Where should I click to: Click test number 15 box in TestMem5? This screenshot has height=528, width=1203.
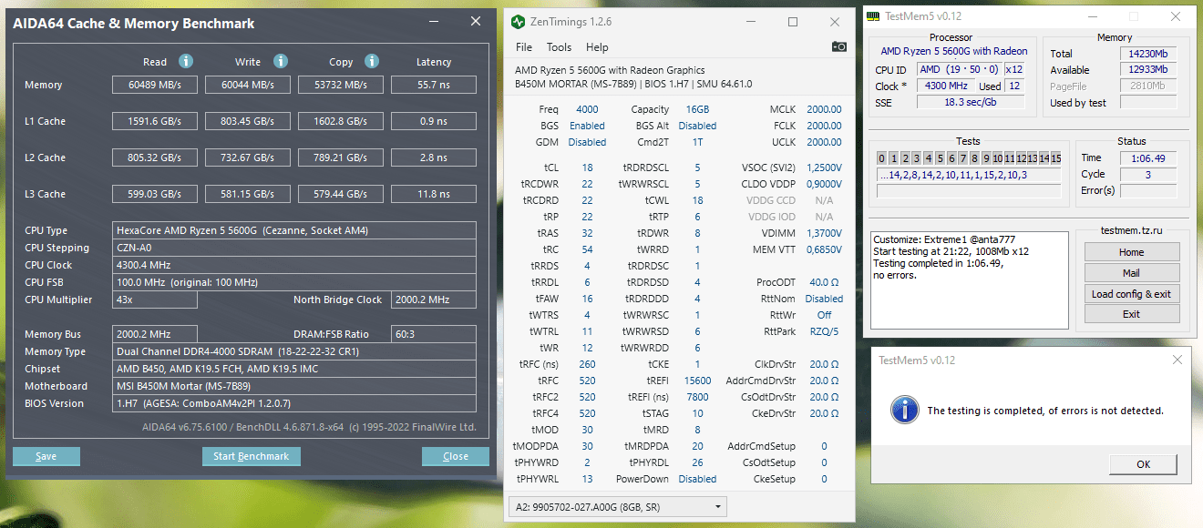tap(1056, 158)
